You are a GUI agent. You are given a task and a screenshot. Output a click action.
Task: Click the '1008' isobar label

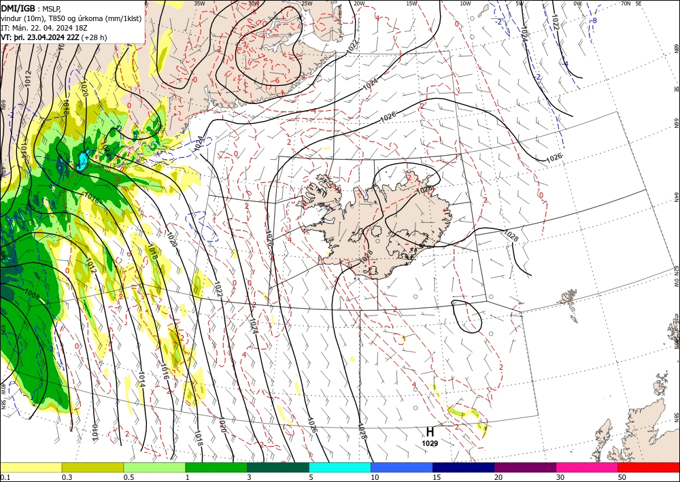point(33,296)
